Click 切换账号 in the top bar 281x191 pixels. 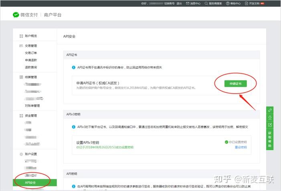(169, 3)
